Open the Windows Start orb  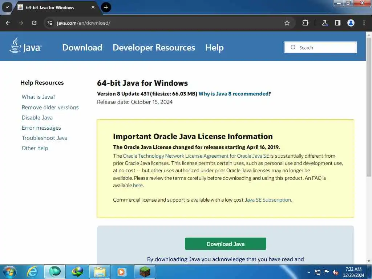point(9,272)
